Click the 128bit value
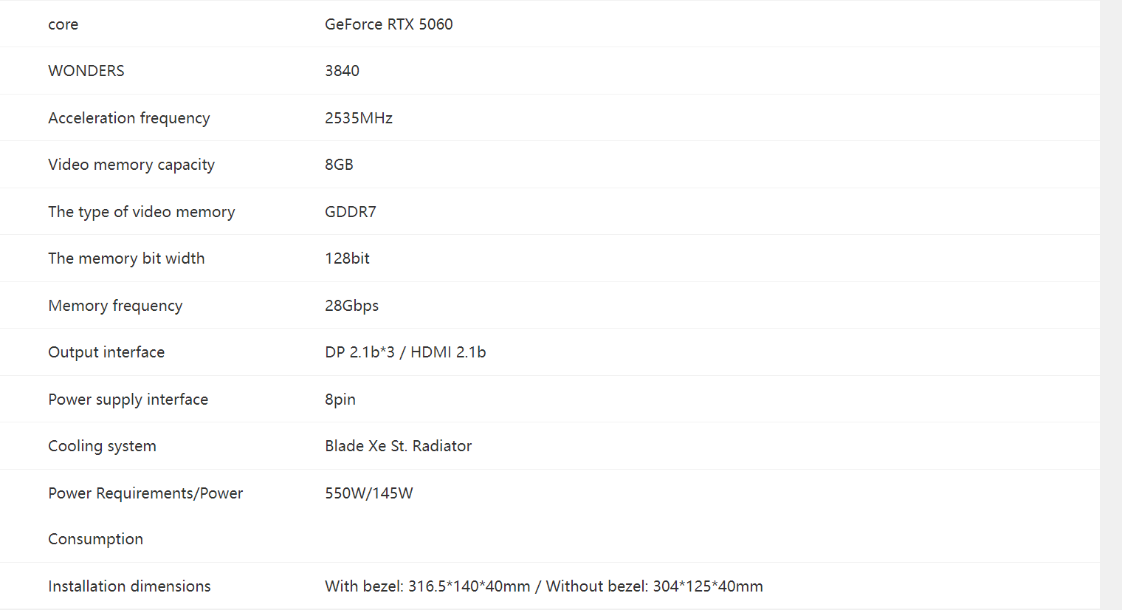The height and width of the screenshot is (610, 1122). (x=347, y=258)
